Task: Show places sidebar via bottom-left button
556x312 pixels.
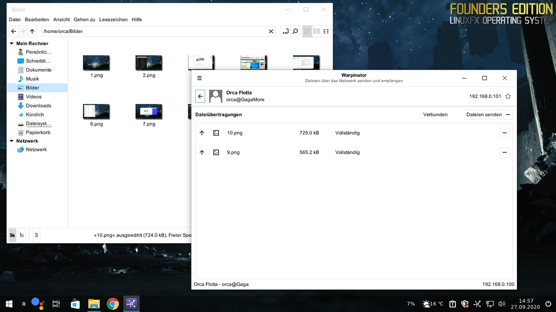Action: [12, 235]
